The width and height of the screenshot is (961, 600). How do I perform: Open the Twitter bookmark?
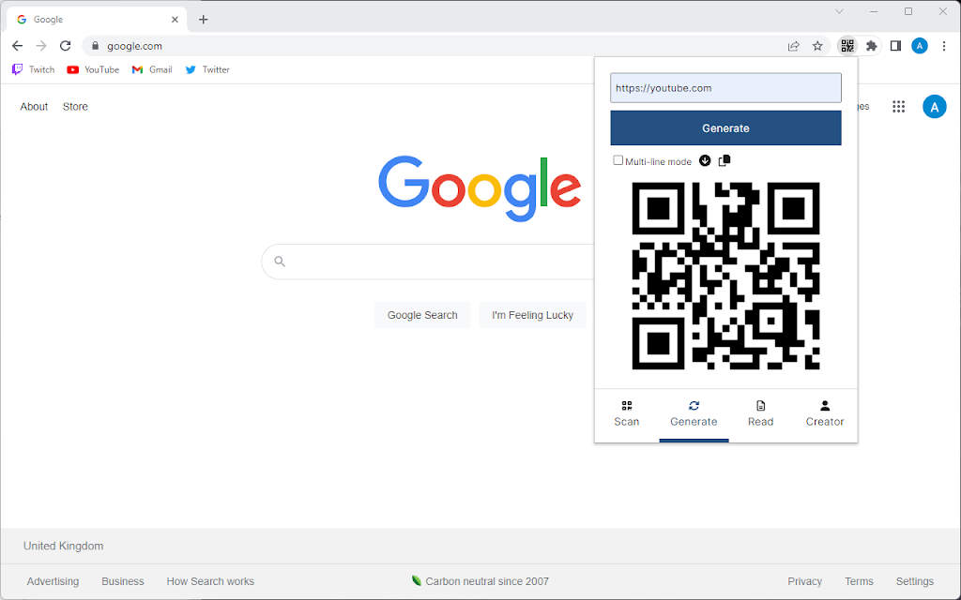[x=207, y=69]
